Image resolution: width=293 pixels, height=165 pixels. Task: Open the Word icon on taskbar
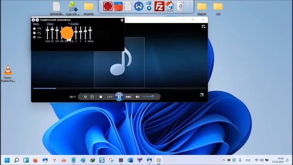pos(130,160)
